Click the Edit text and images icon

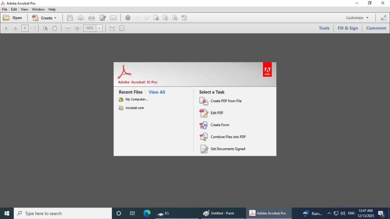coord(103,18)
